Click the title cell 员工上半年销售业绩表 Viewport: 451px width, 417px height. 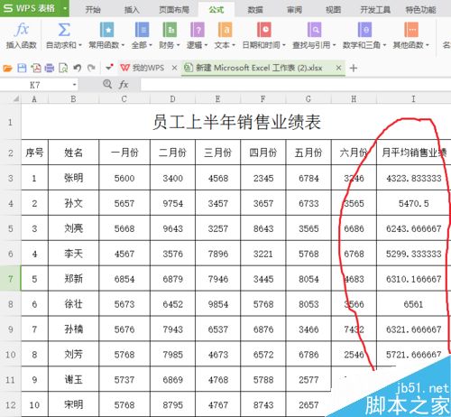click(x=236, y=122)
